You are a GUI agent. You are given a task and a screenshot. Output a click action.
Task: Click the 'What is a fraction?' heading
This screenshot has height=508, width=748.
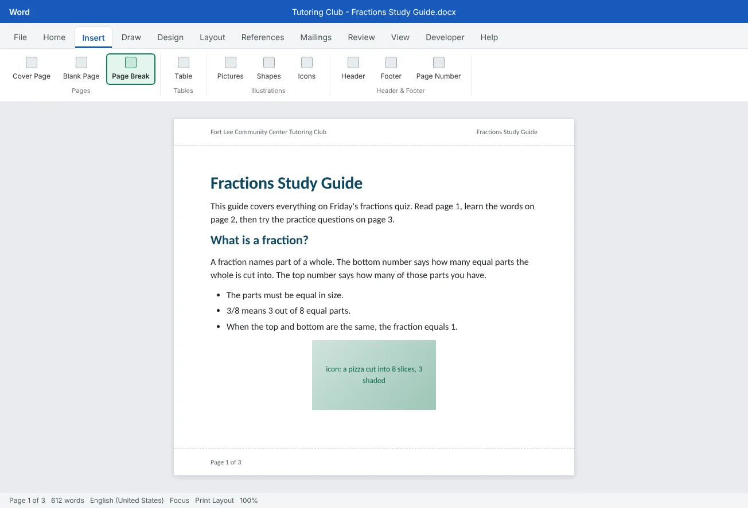coord(259,240)
